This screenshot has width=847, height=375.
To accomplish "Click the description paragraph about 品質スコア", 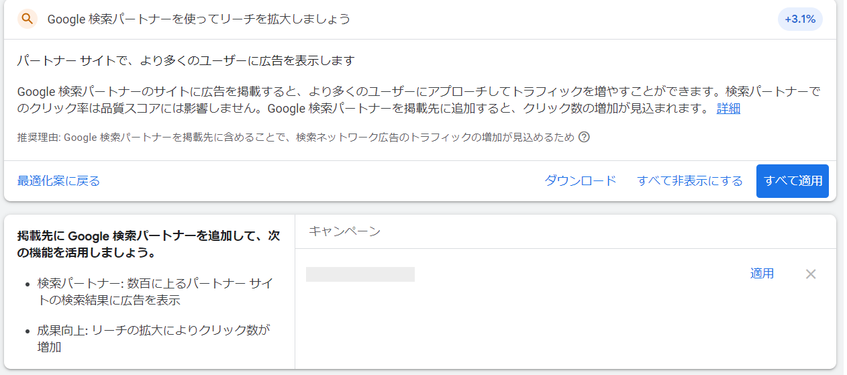I will 419,100.
